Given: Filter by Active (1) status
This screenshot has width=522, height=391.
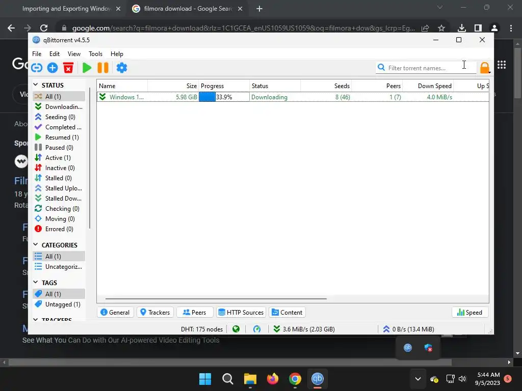Looking at the screenshot, I should pyautogui.click(x=59, y=158).
